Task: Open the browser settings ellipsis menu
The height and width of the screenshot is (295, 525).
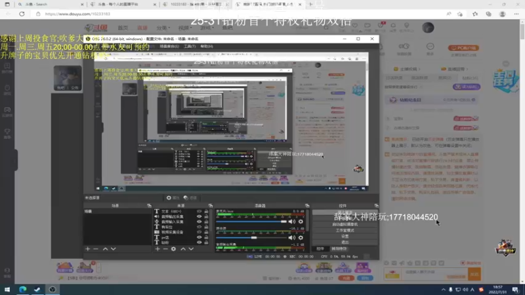Action: [516, 14]
